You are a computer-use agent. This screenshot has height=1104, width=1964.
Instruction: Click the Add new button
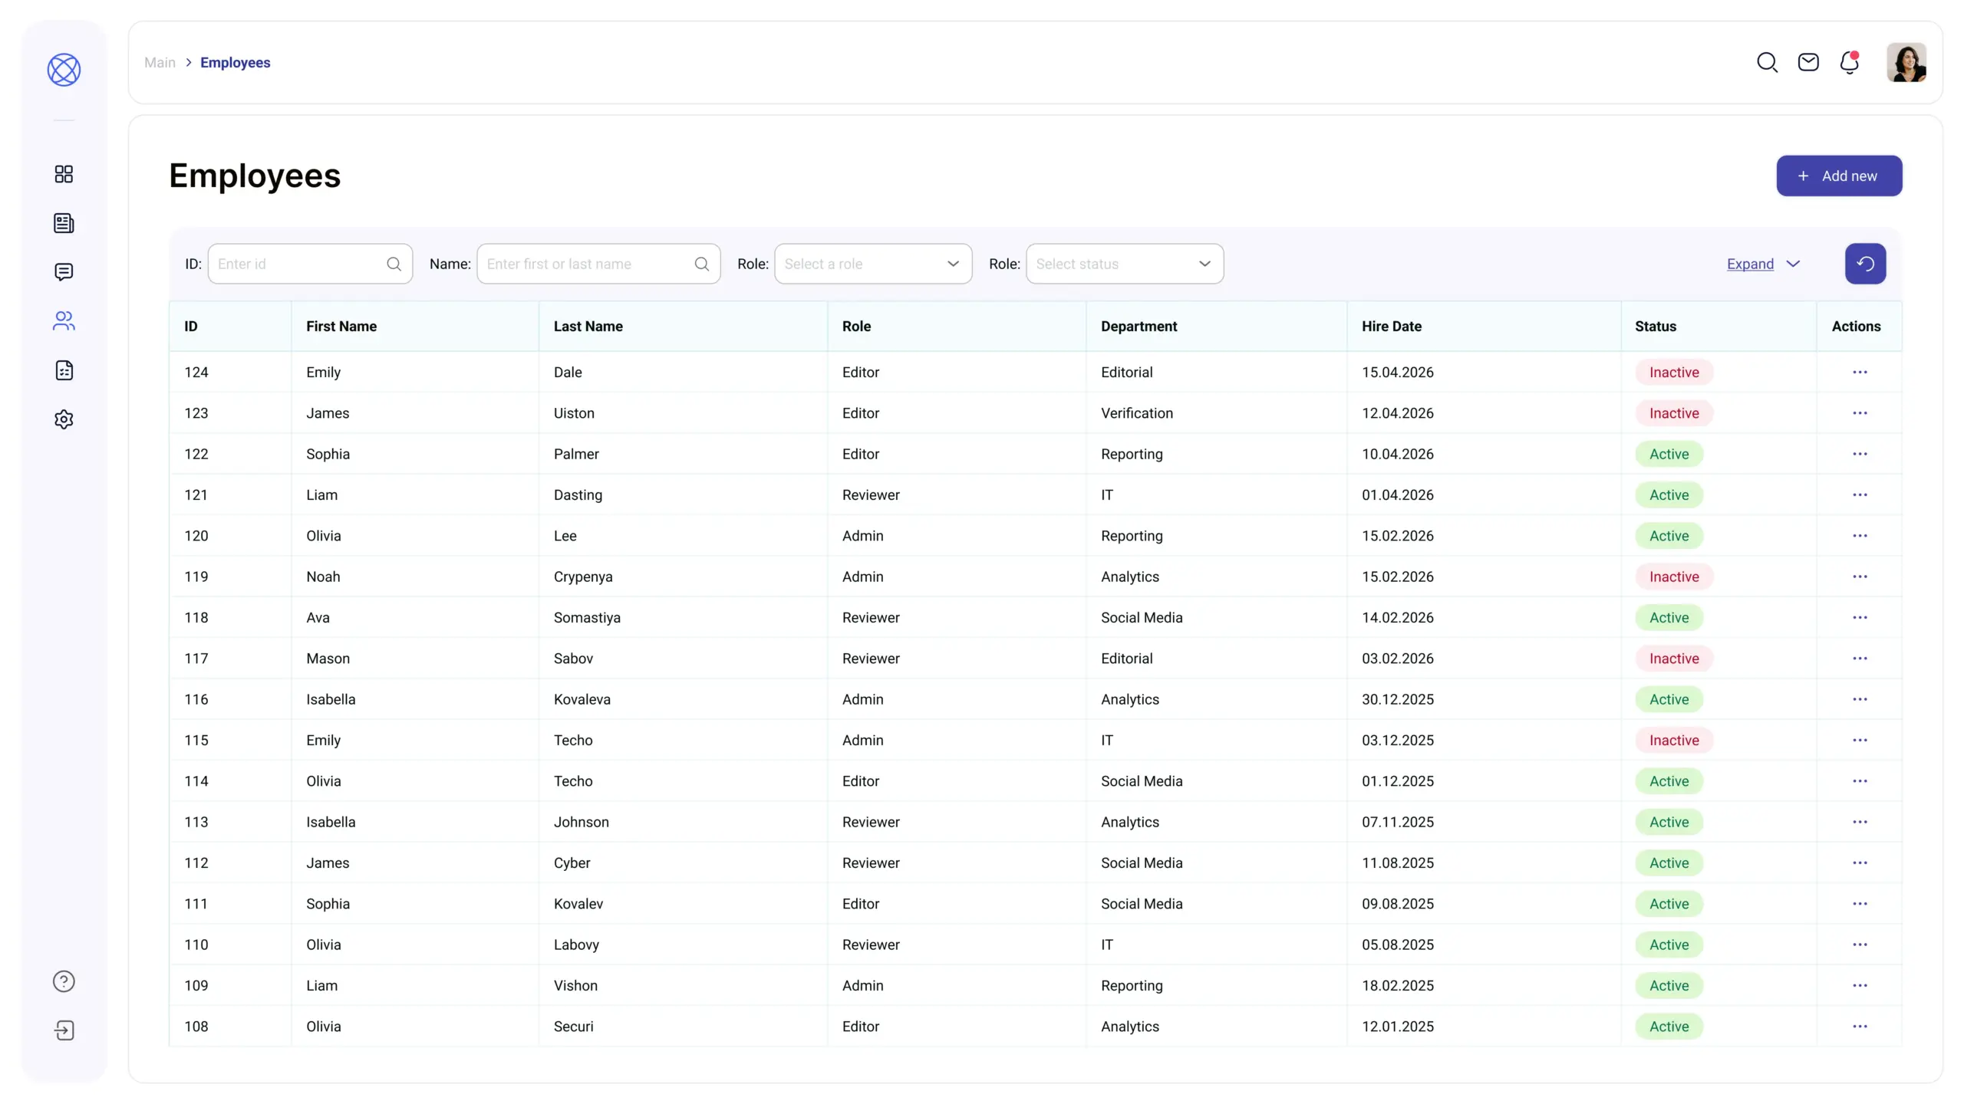(1839, 176)
